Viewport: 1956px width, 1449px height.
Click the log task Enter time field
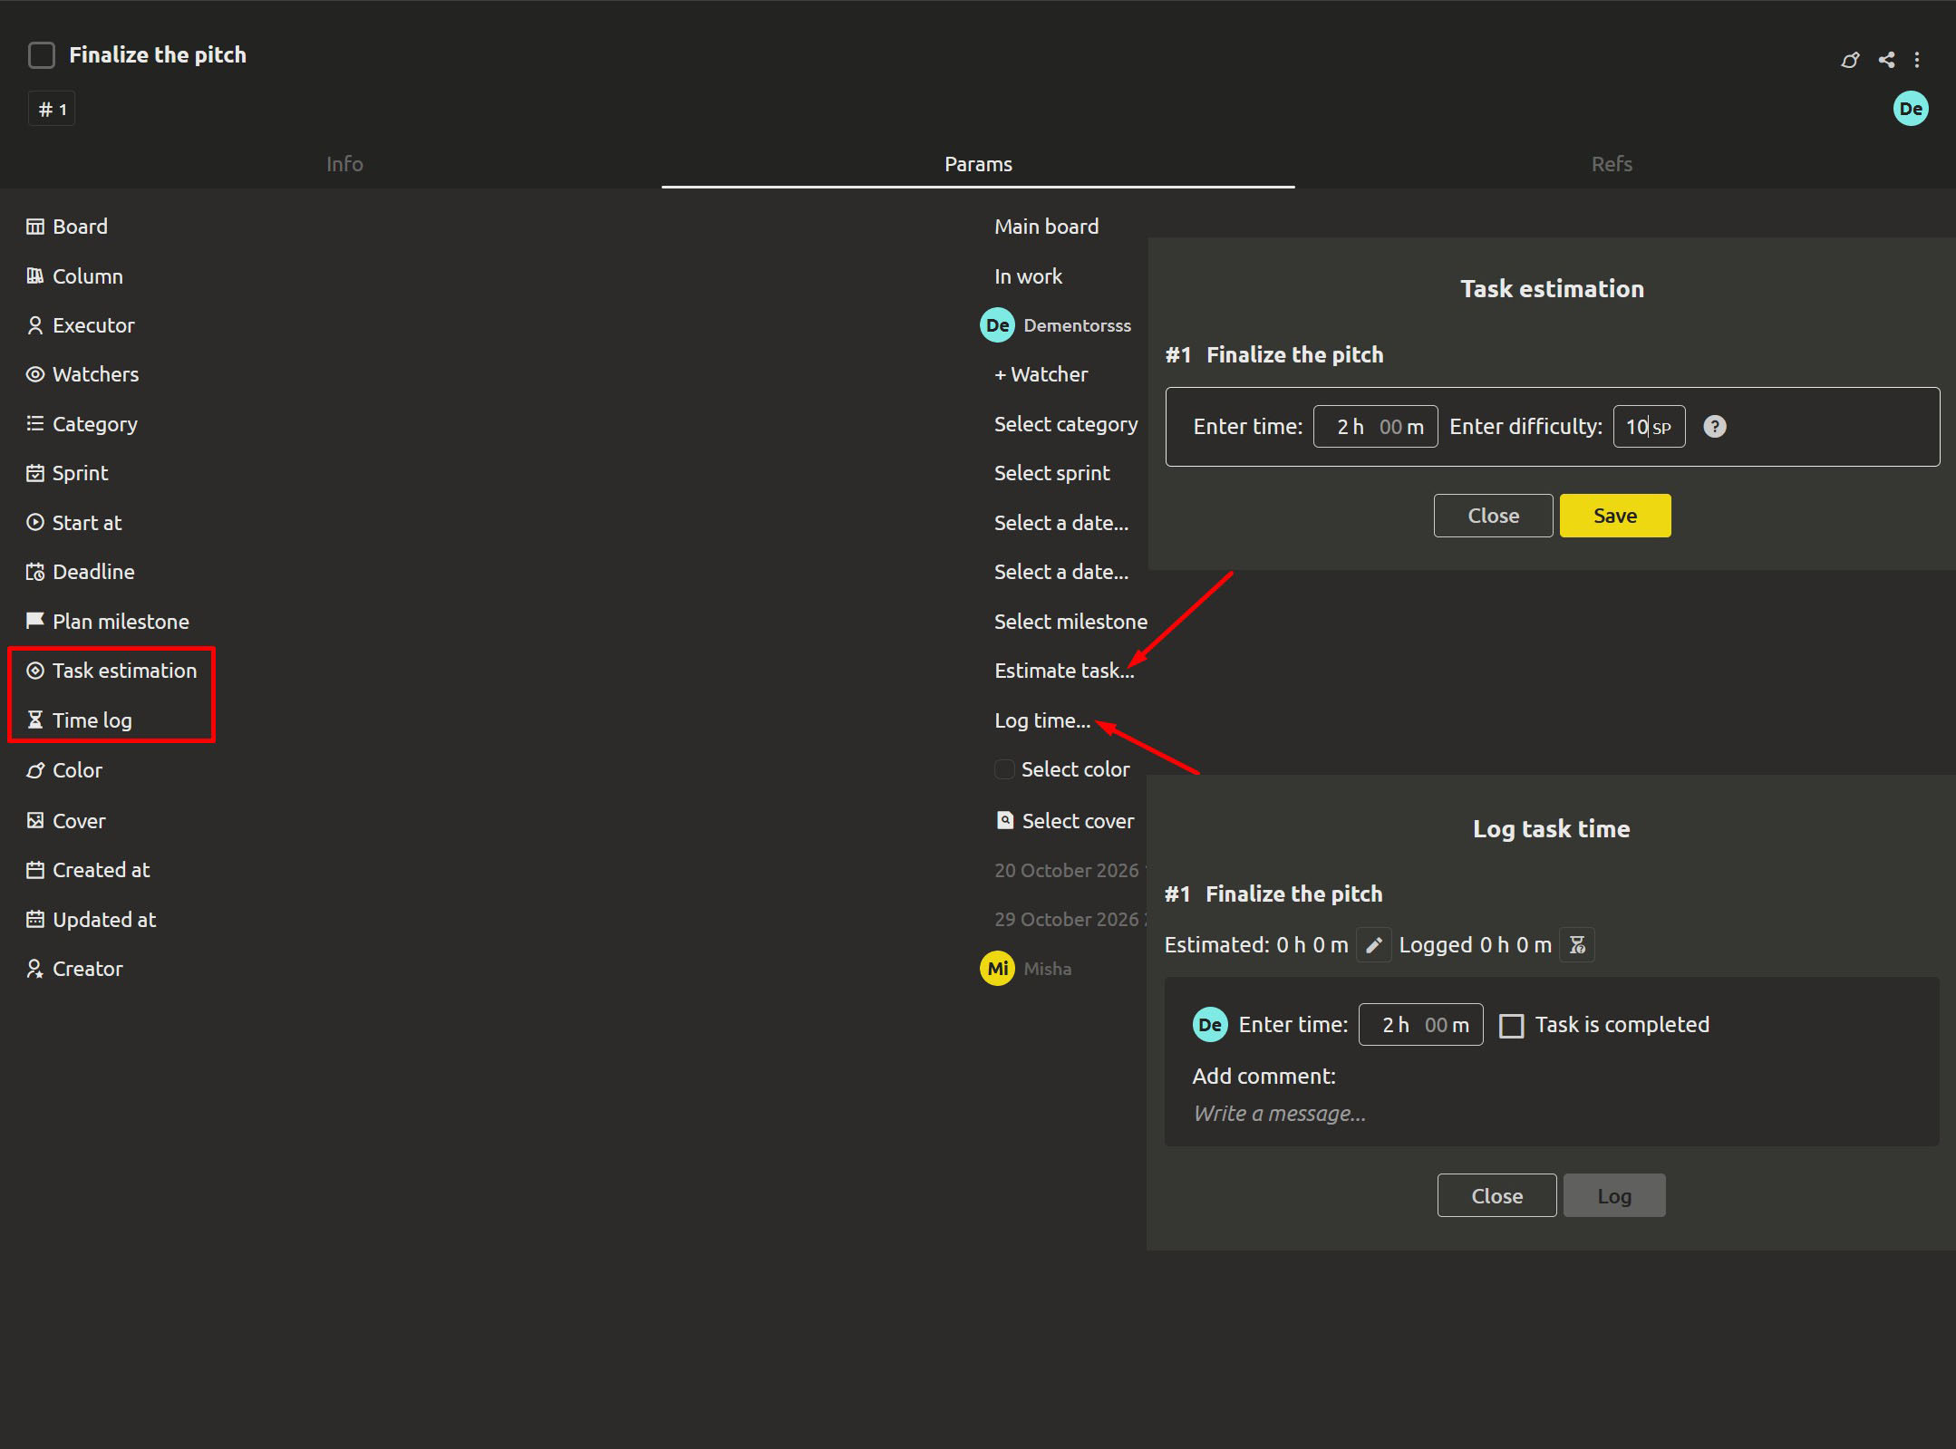pyautogui.click(x=1420, y=1025)
